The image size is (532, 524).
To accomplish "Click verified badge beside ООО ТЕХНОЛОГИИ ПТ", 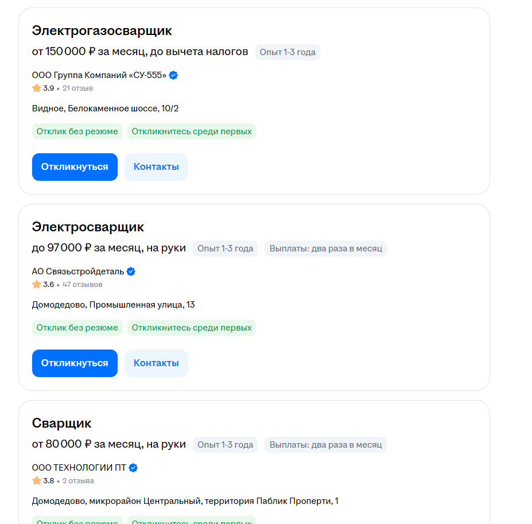I will click(133, 468).
